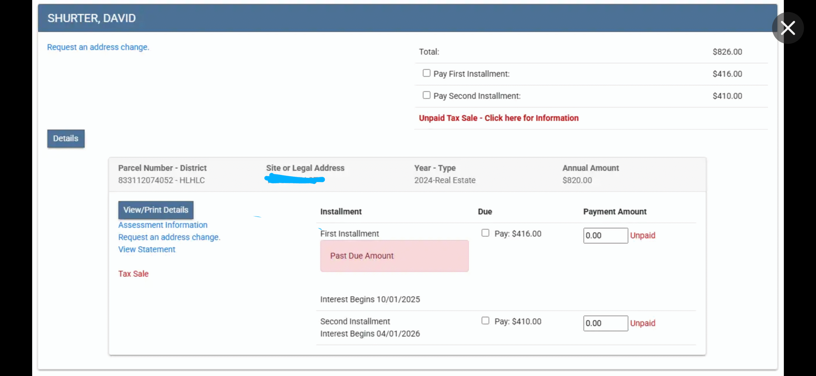816x376 pixels.
Task: Open Unpaid Tax Sale information link
Action: coord(498,118)
